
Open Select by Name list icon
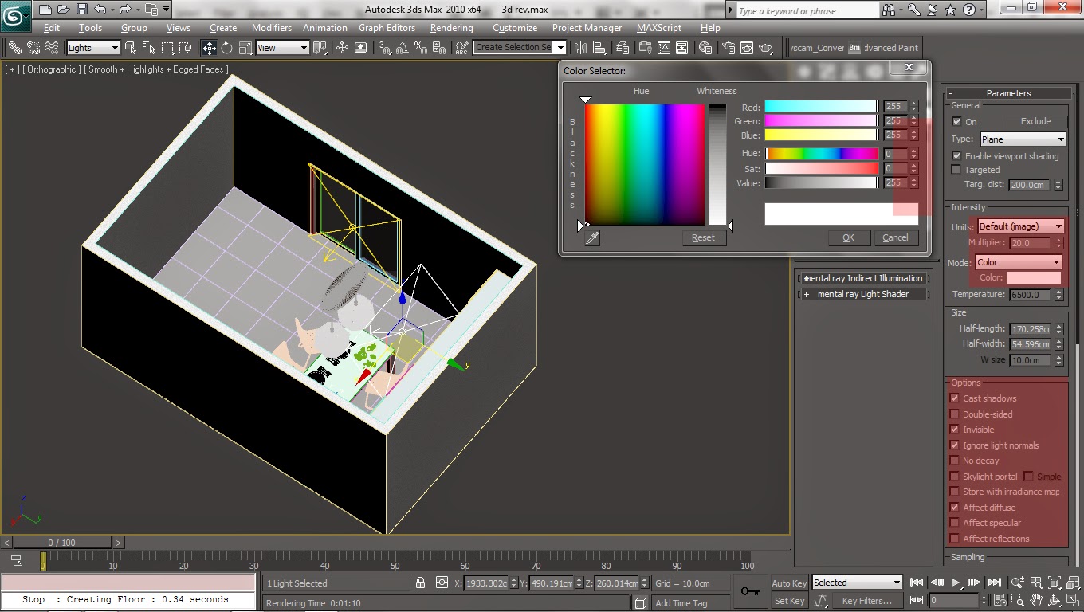[150, 48]
